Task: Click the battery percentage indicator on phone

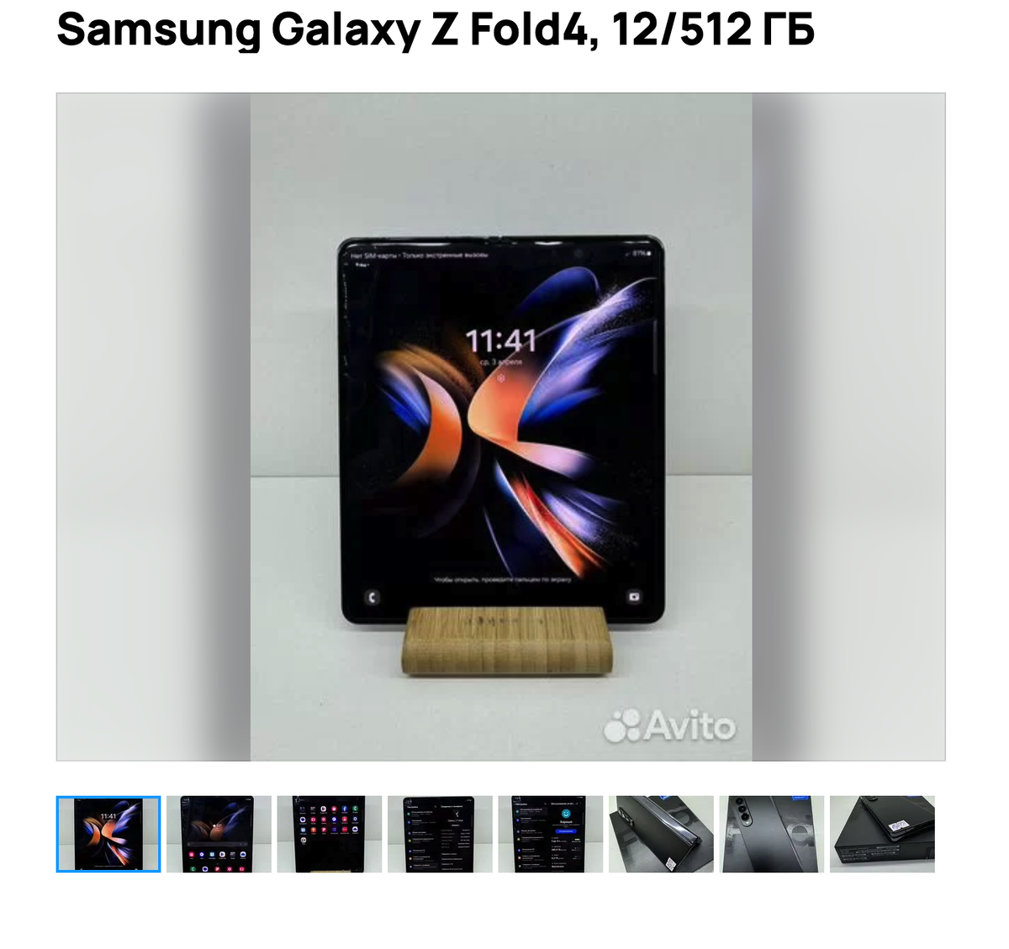Action: [642, 253]
